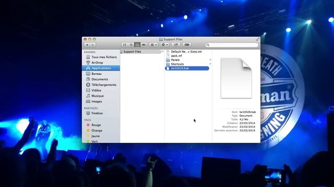Viewport: 334px width, 187px height.
Task: Click the Musique note icon
Action: pyautogui.click(x=88, y=96)
